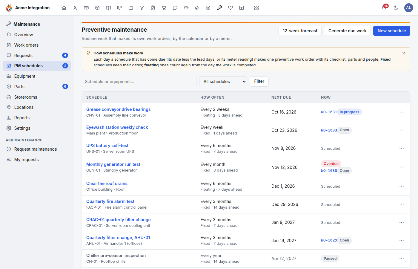Viewport: 418px width, 269px height.
Task: Select Equipment in the sidebar
Action: (37, 76)
